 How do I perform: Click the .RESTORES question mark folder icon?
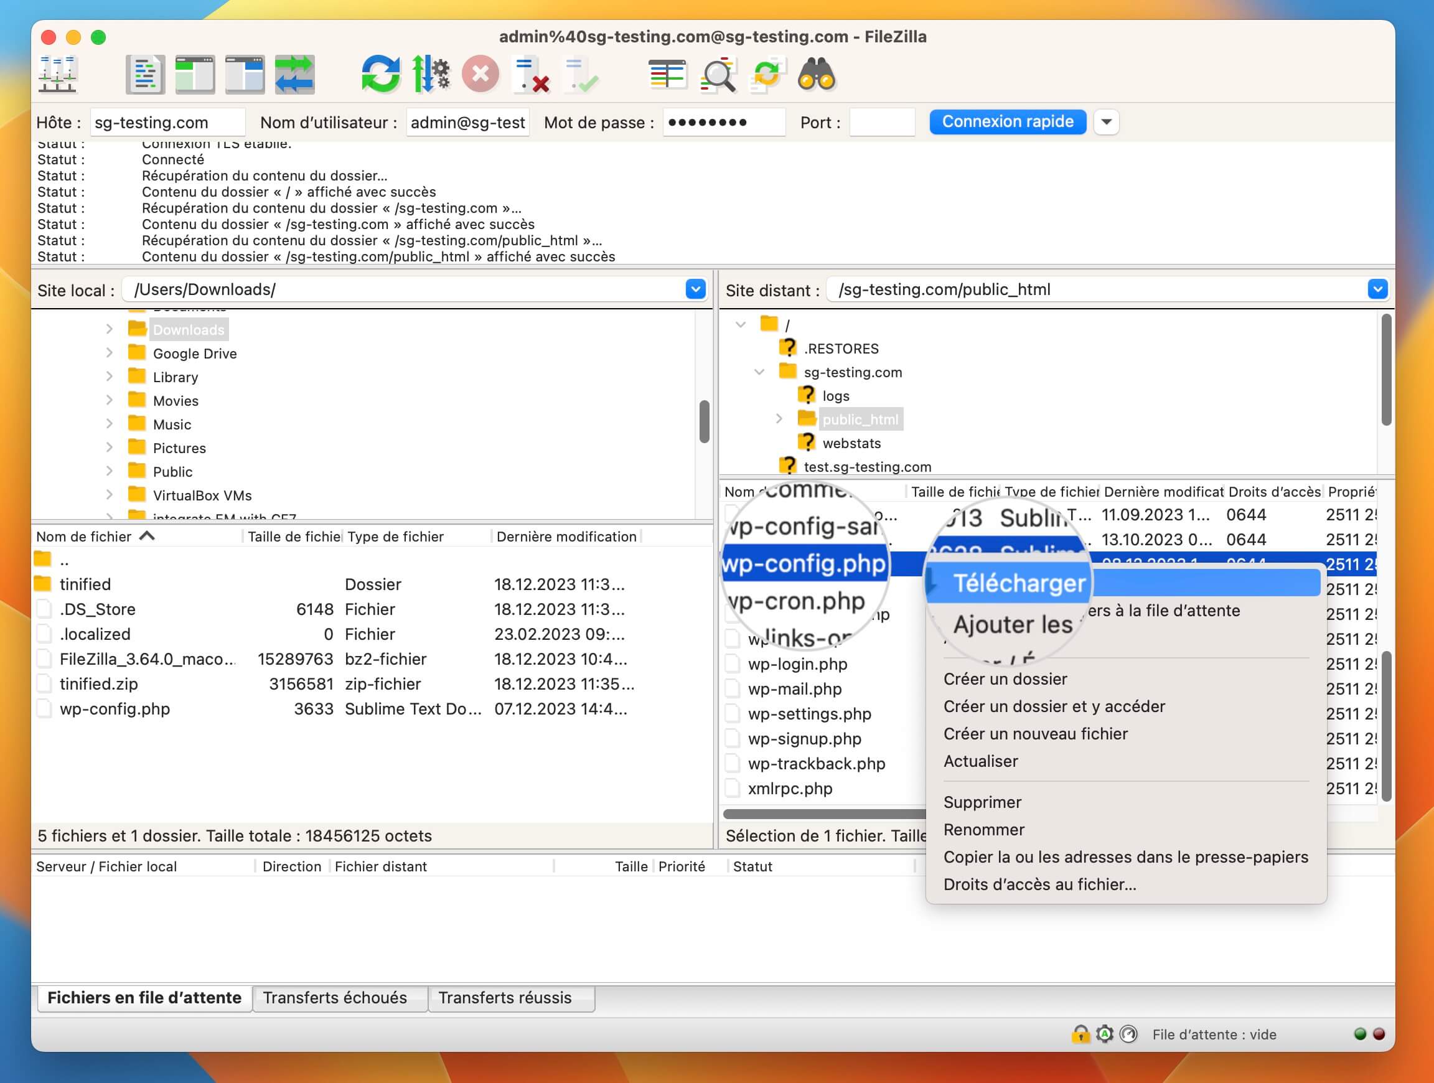point(788,348)
